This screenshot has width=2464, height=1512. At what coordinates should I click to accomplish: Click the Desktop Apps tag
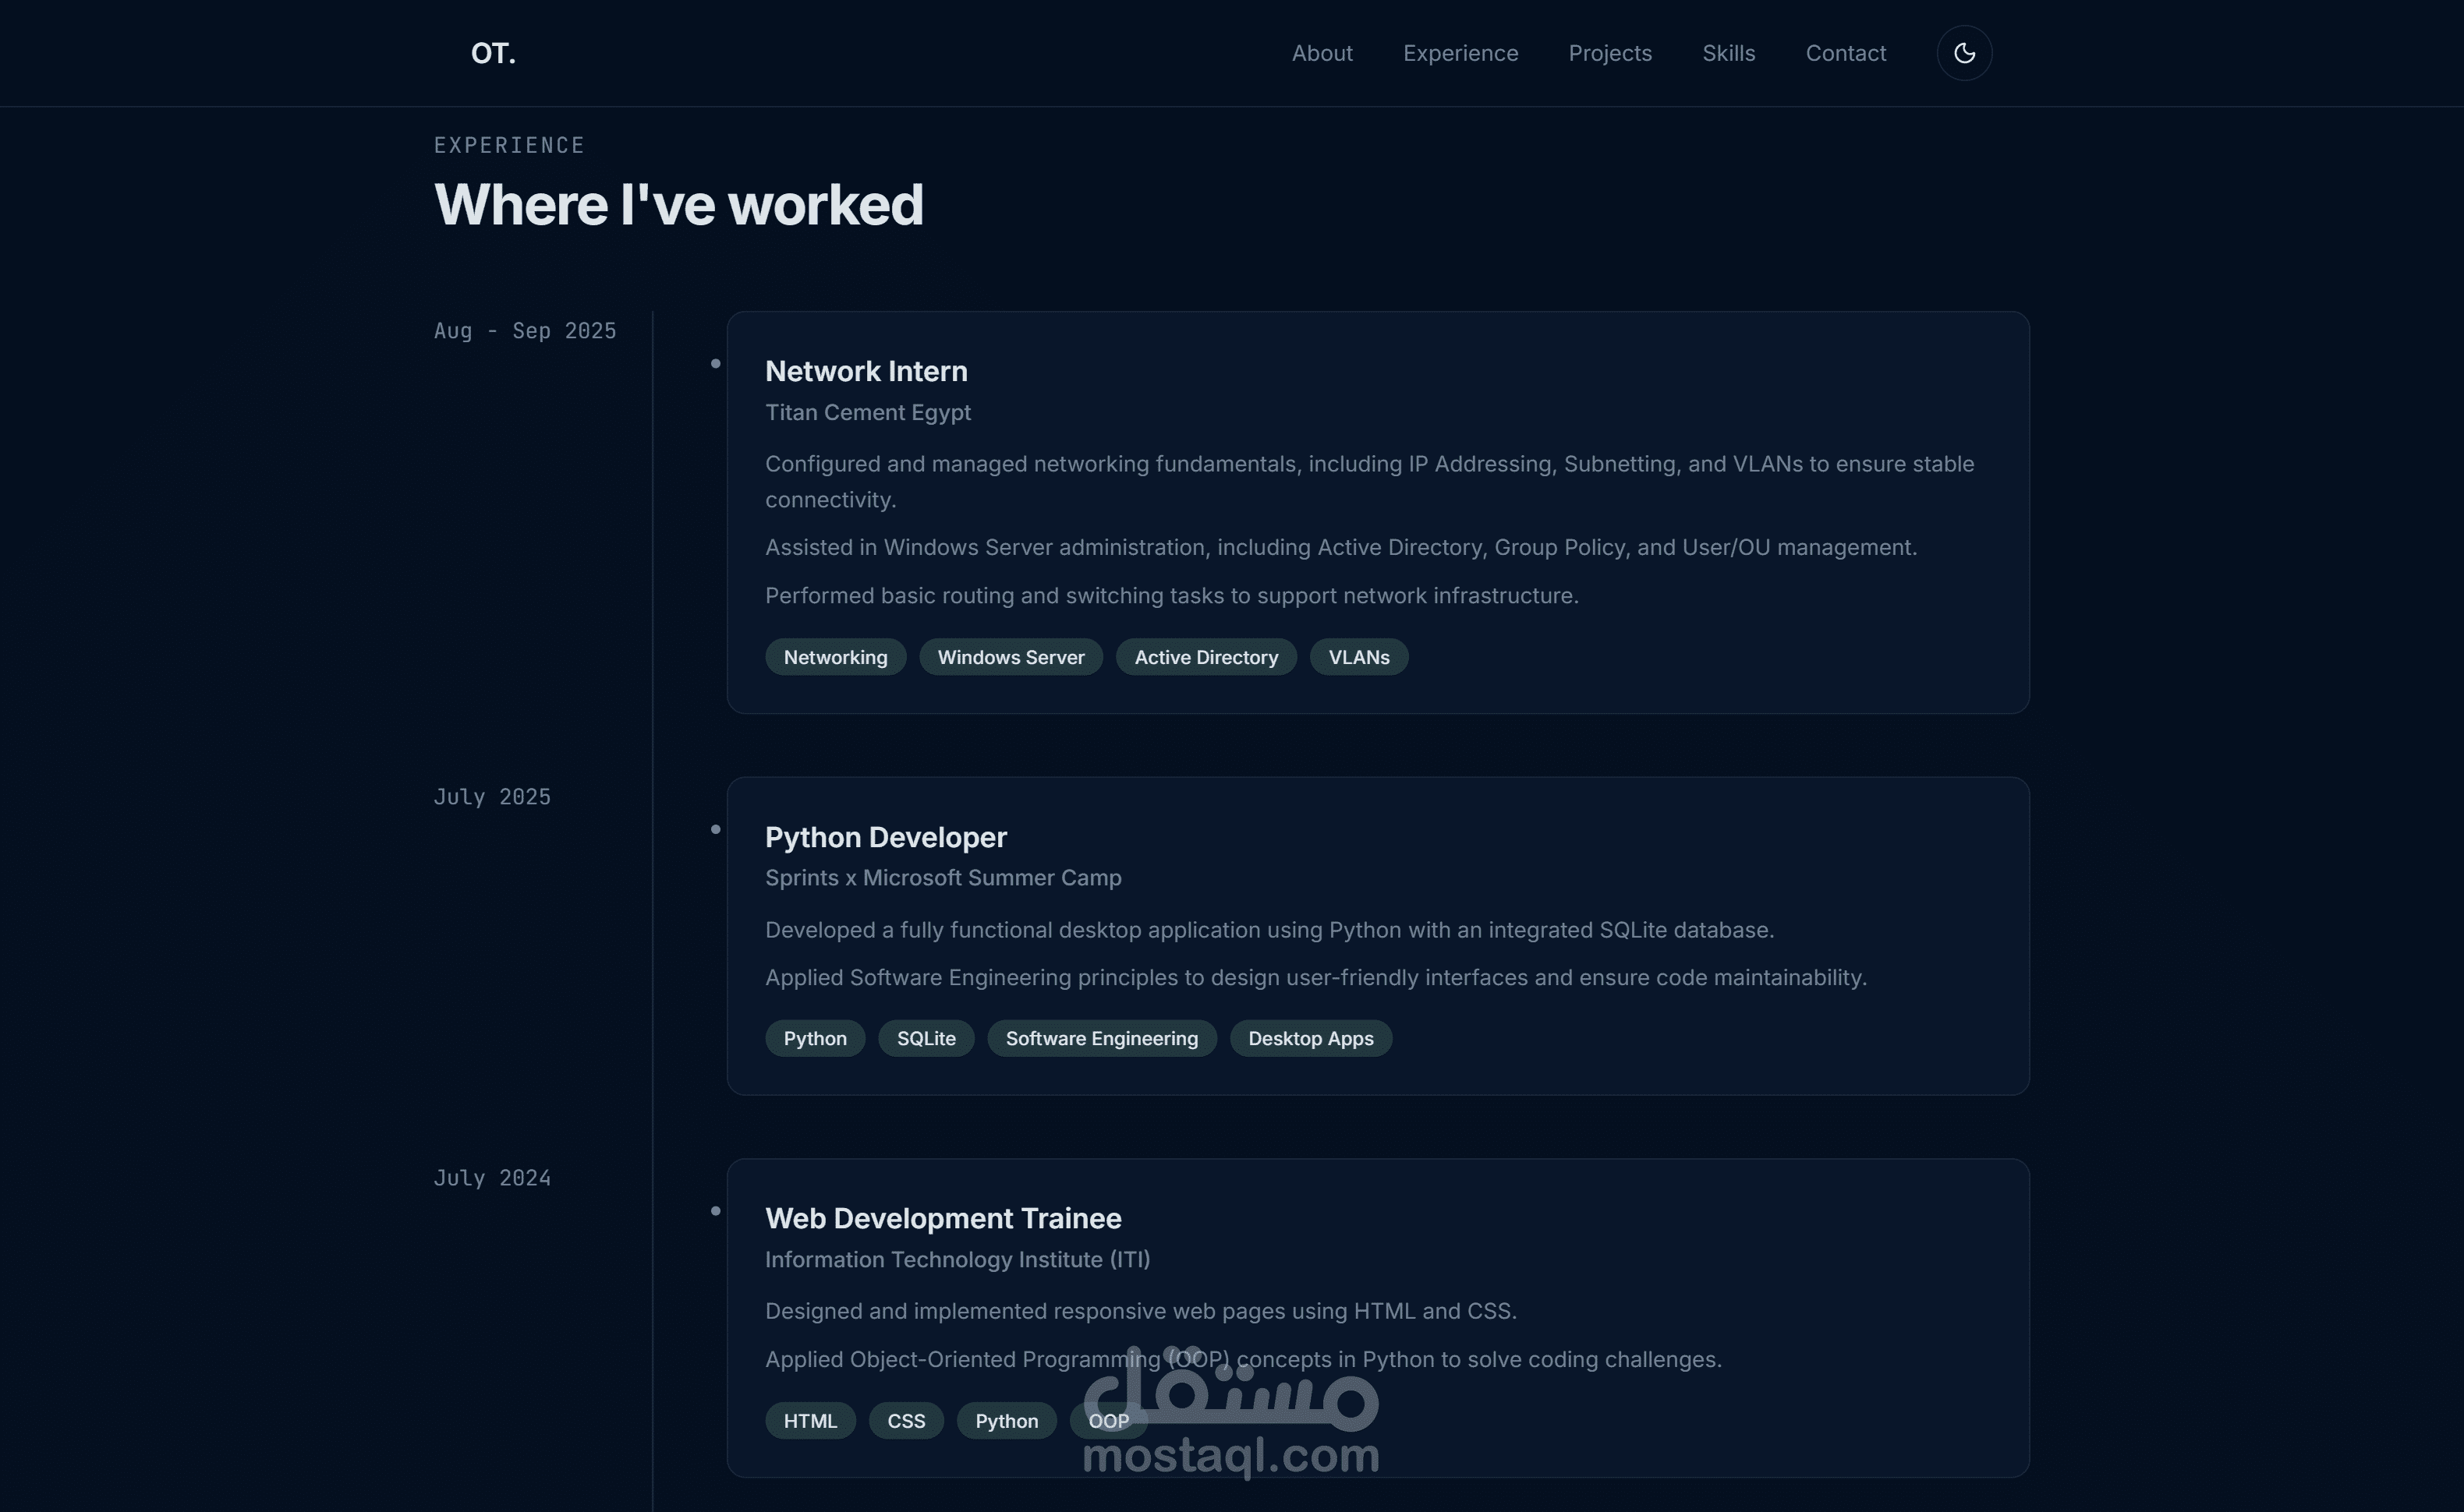click(x=1311, y=1038)
